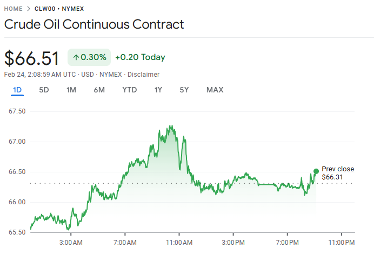Show the 5Y chart range
The height and width of the screenshot is (254, 374).
[184, 90]
